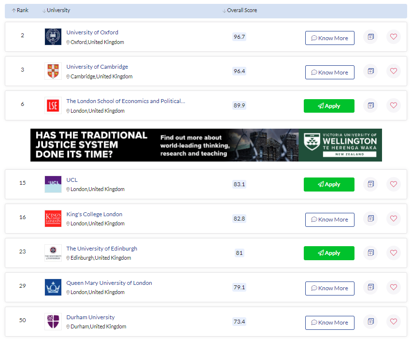Open the Durham University page link

[x=90, y=317]
